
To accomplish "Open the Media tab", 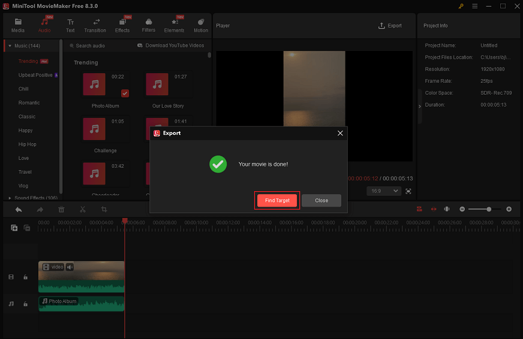I will (17, 26).
